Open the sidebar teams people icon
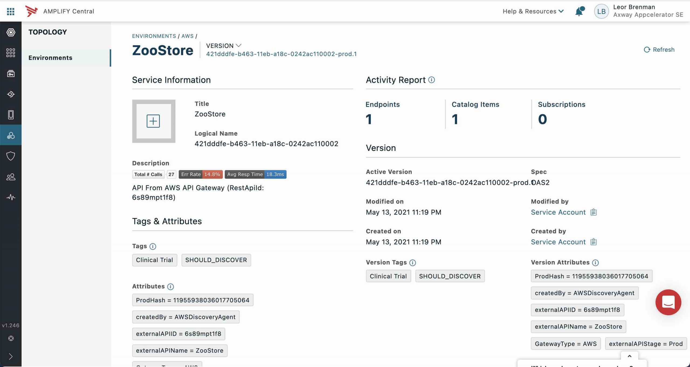The width and height of the screenshot is (690, 367). 11,177
